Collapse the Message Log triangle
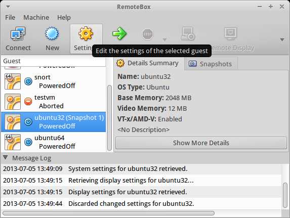290x218 pixels. [6, 158]
